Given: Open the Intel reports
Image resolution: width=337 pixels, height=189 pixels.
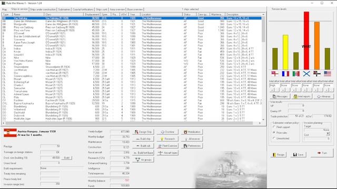Looking at the screenshot, I should pyautogui.click(x=302, y=97).
